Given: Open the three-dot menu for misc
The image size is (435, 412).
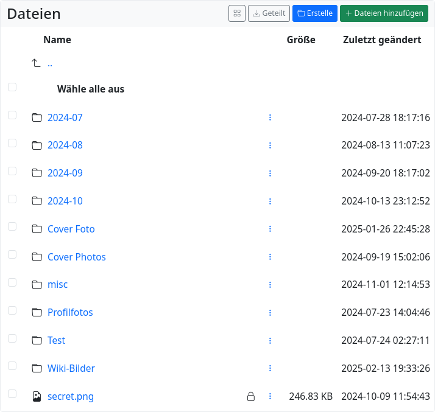Looking at the screenshot, I should point(270,285).
